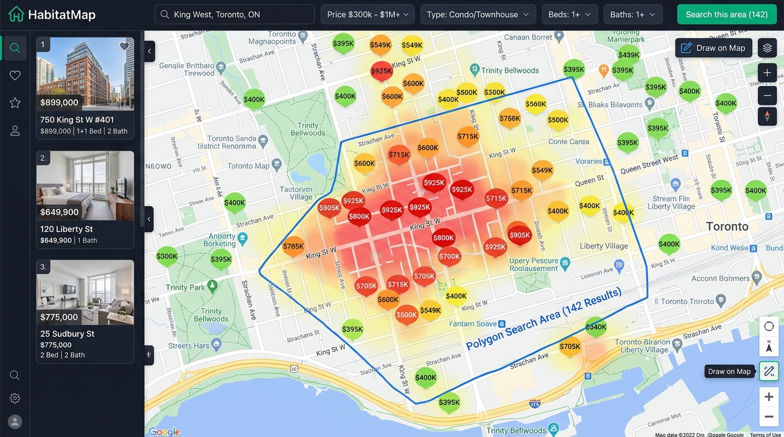Open the star icon in sidebar
The height and width of the screenshot is (437, 784).
tap(15, 102)
